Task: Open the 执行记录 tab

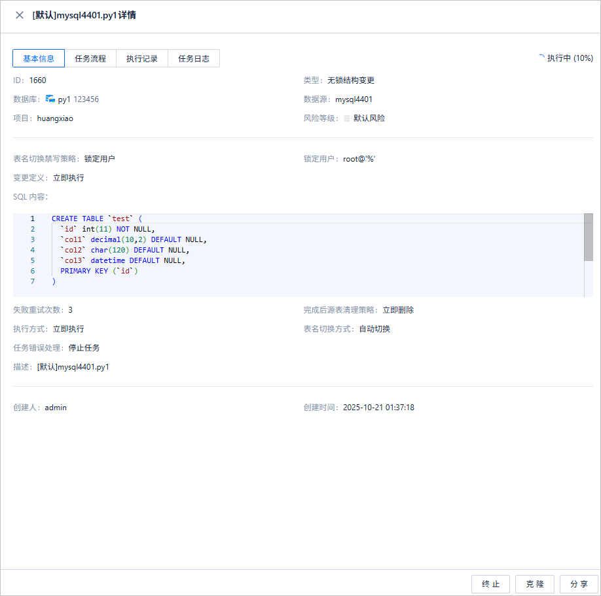Action: [x=142, y=58]
